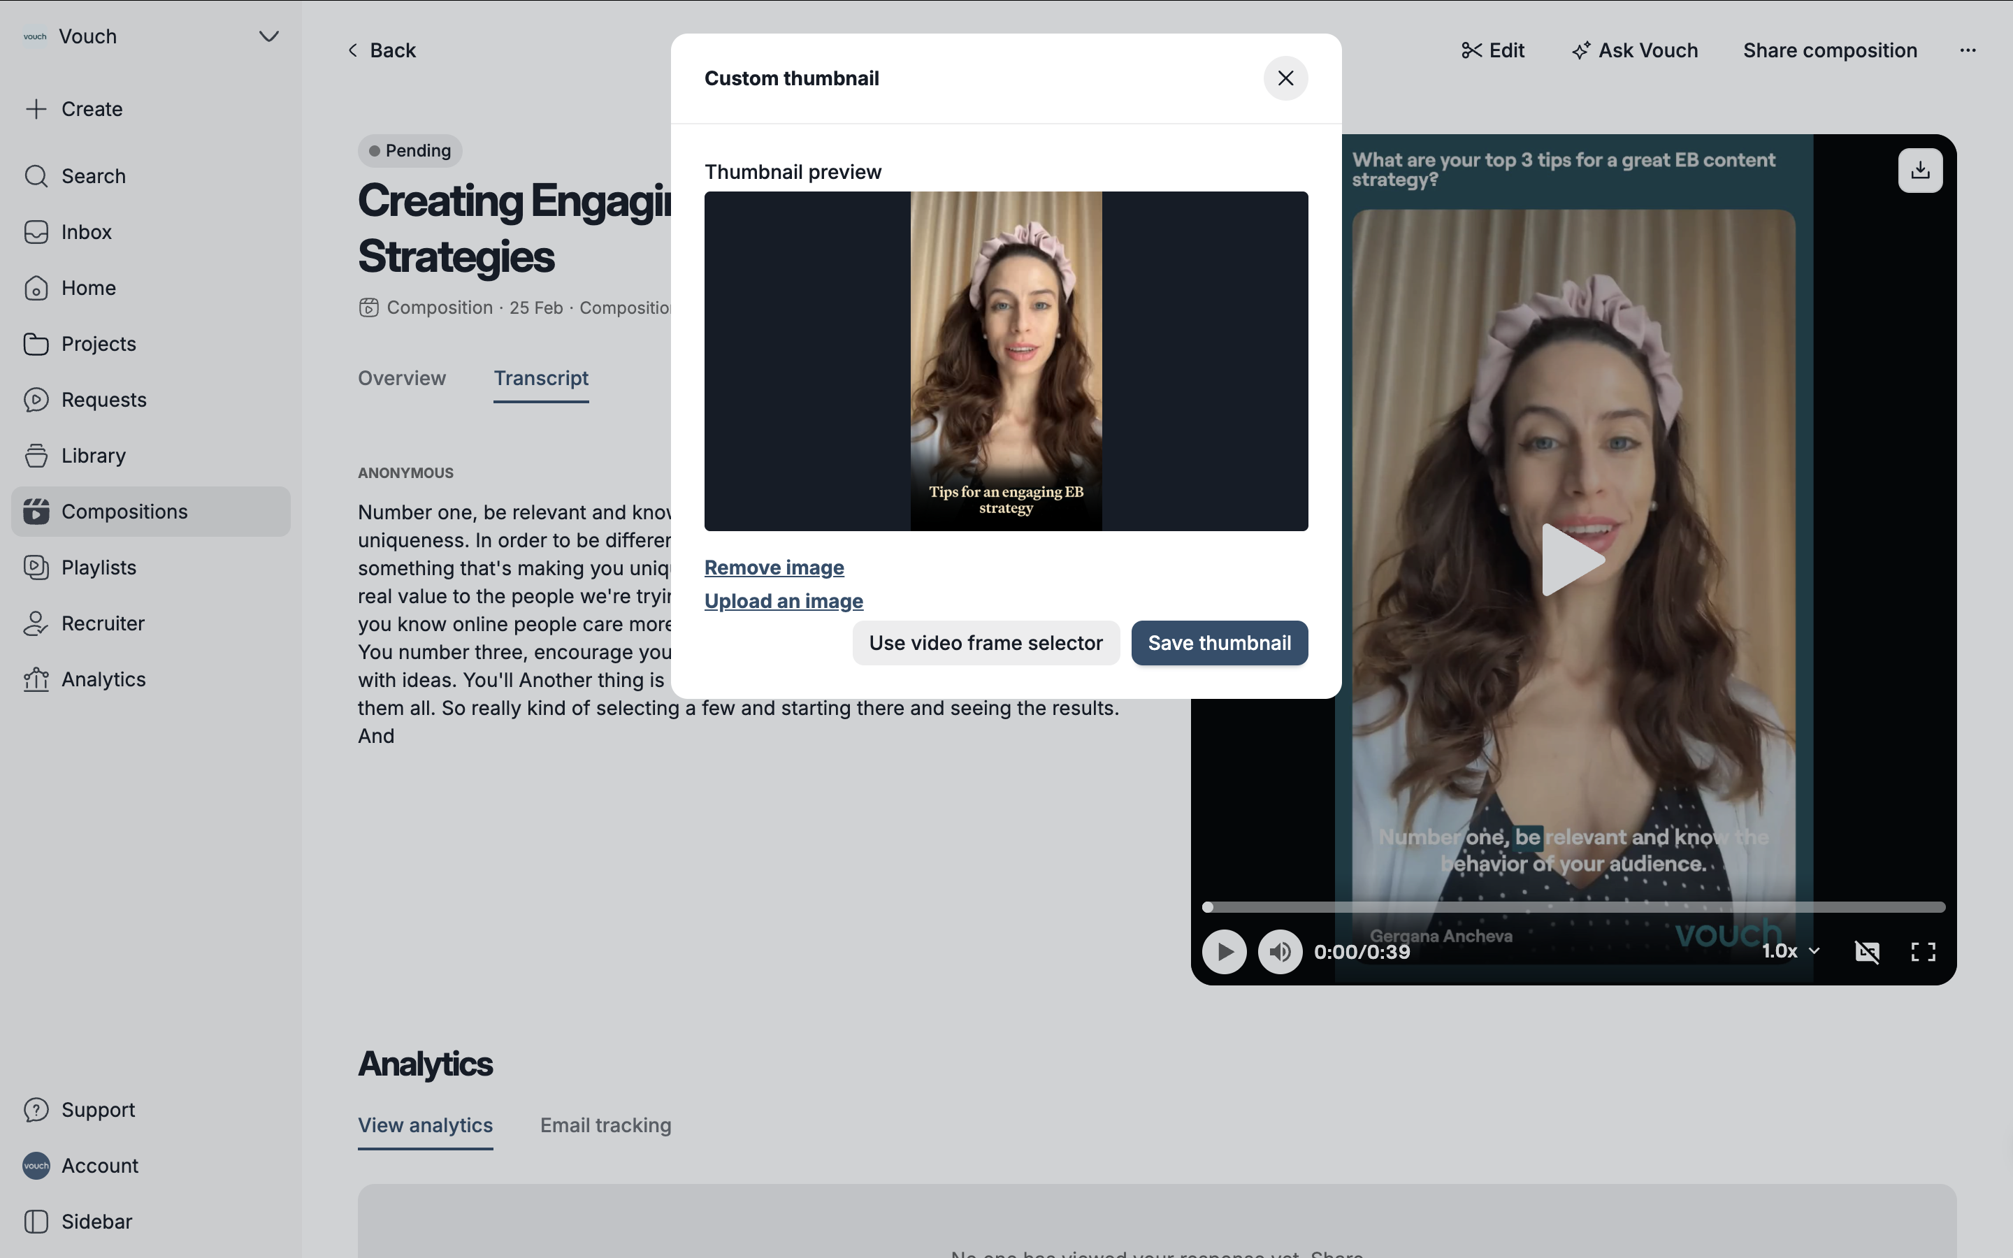This screenshot has width=2013, height=1258.
Task: Open the Playlists sidebar icon
Action: (x=36, y=567)
